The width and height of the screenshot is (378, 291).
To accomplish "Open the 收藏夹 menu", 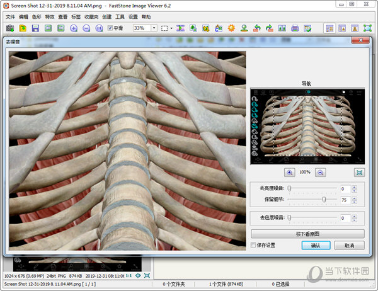I will click(91, 16).
